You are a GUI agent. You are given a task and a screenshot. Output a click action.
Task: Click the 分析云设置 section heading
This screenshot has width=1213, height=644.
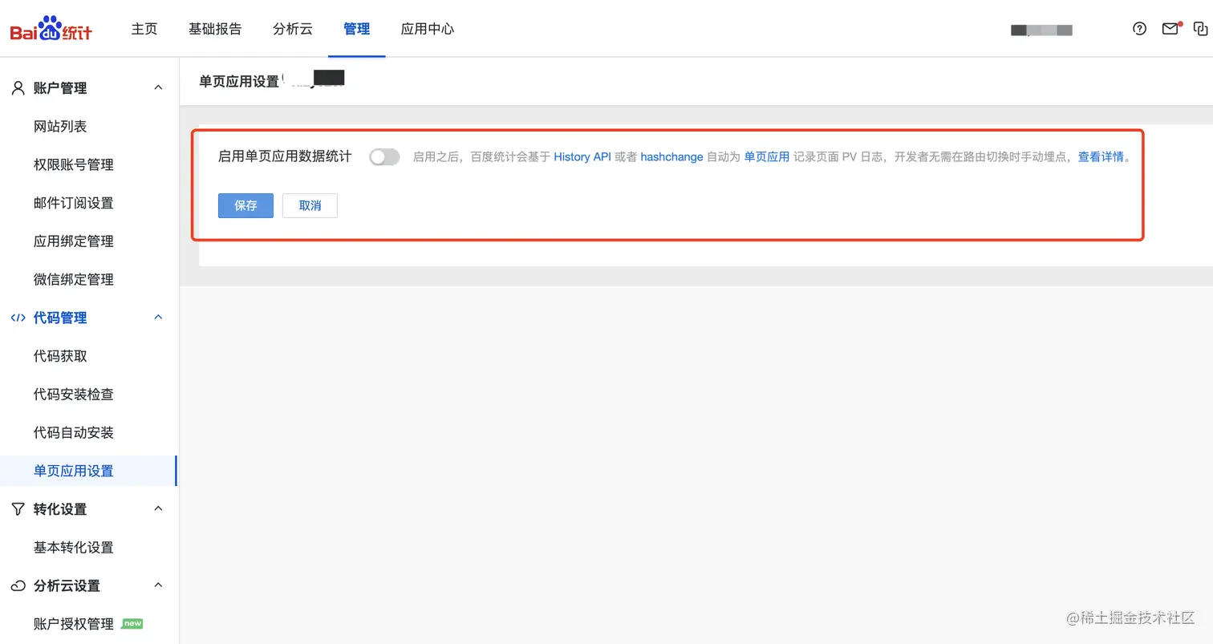click(67, 585)
